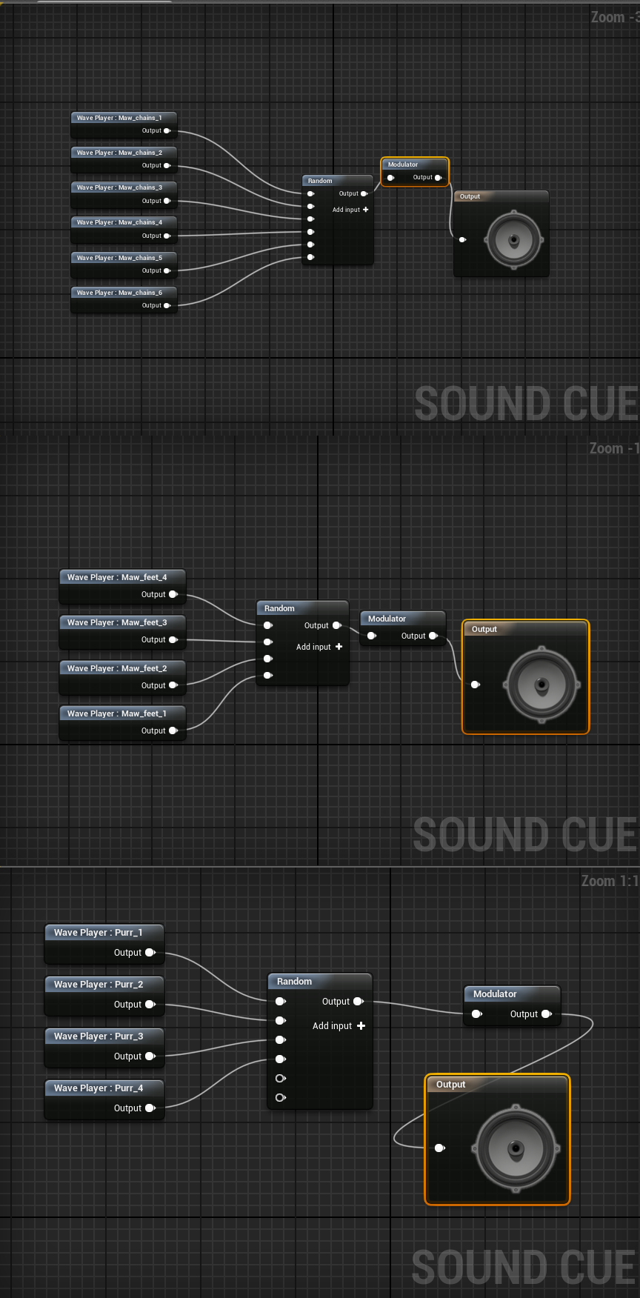Click the Output node input pin in Maw_feet graph
The height and width of the screenshot is (1298, 640).
point(475,685)
